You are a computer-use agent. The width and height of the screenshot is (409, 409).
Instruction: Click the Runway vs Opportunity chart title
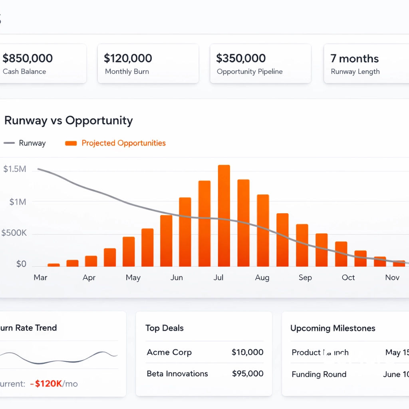click(x=69, y=120)
